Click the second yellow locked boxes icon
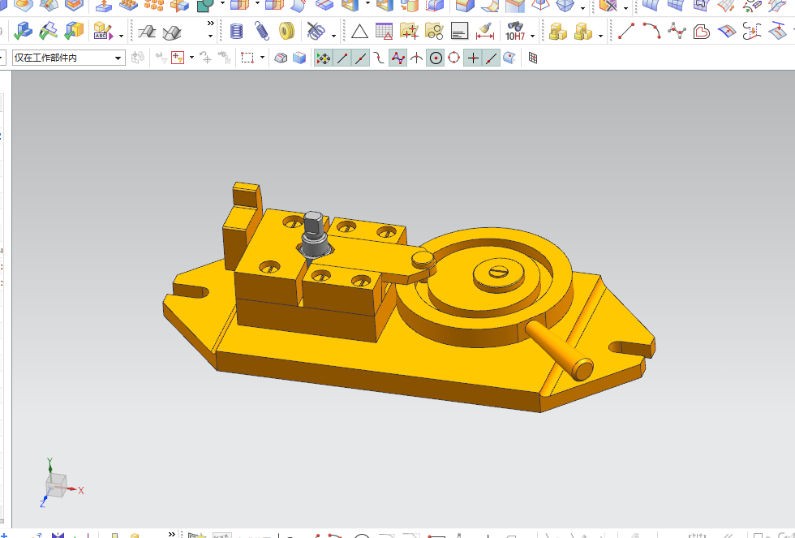Screen dimensions: 795x538 tap(583, 32)
